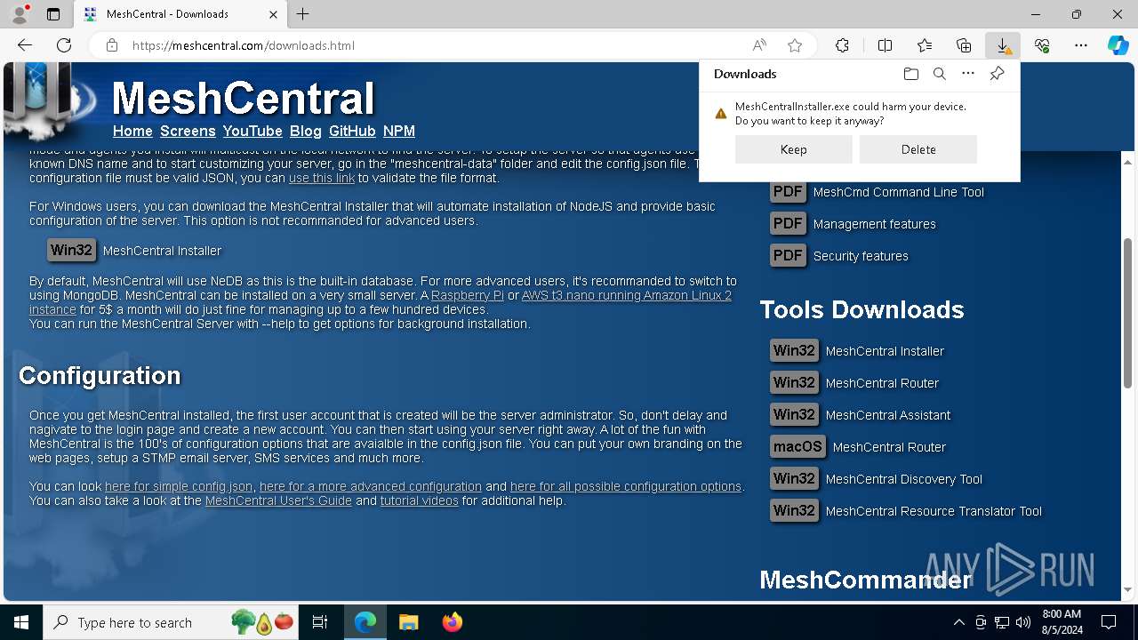Image resolution: width=1138 pixels, height=640 pixels.
Task: Launch Copilot from the toolbar
Action: [1118, 45]
